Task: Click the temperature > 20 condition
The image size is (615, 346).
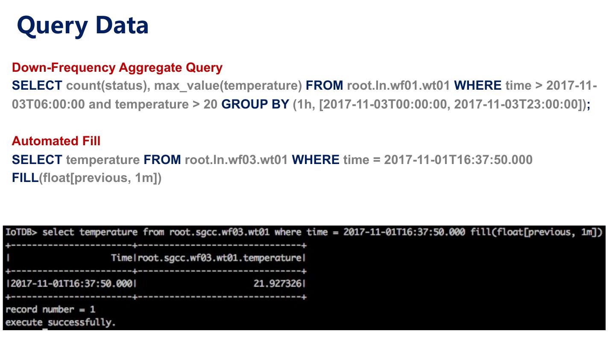Action: point(166,104)
